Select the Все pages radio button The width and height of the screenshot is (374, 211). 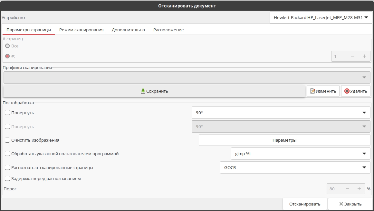coord(7,46)
